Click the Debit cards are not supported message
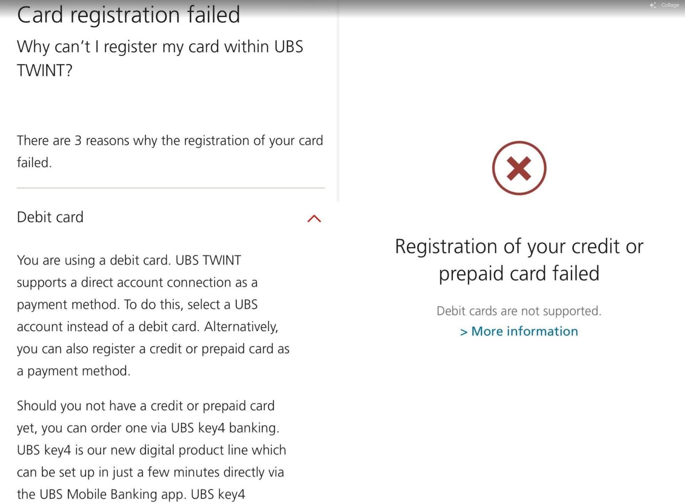Viewport: 685px width, 503px height. point(519,311)
